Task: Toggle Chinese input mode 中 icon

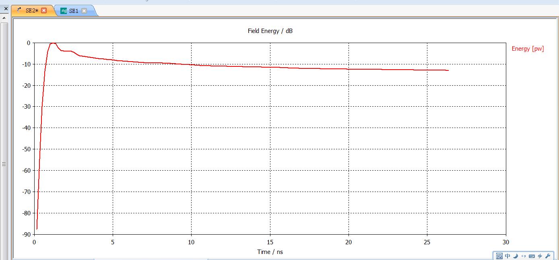Action: 507,256
